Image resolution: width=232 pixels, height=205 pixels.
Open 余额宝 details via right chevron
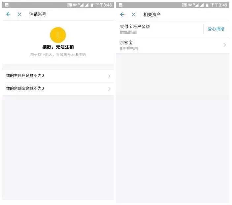[x=225, y=45]
